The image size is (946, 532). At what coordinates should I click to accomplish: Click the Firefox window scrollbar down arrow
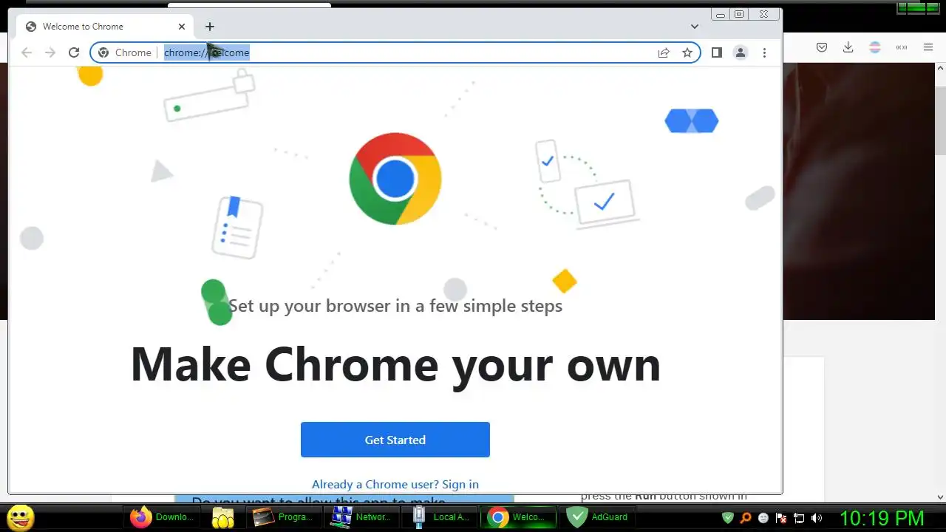[941, 497]
